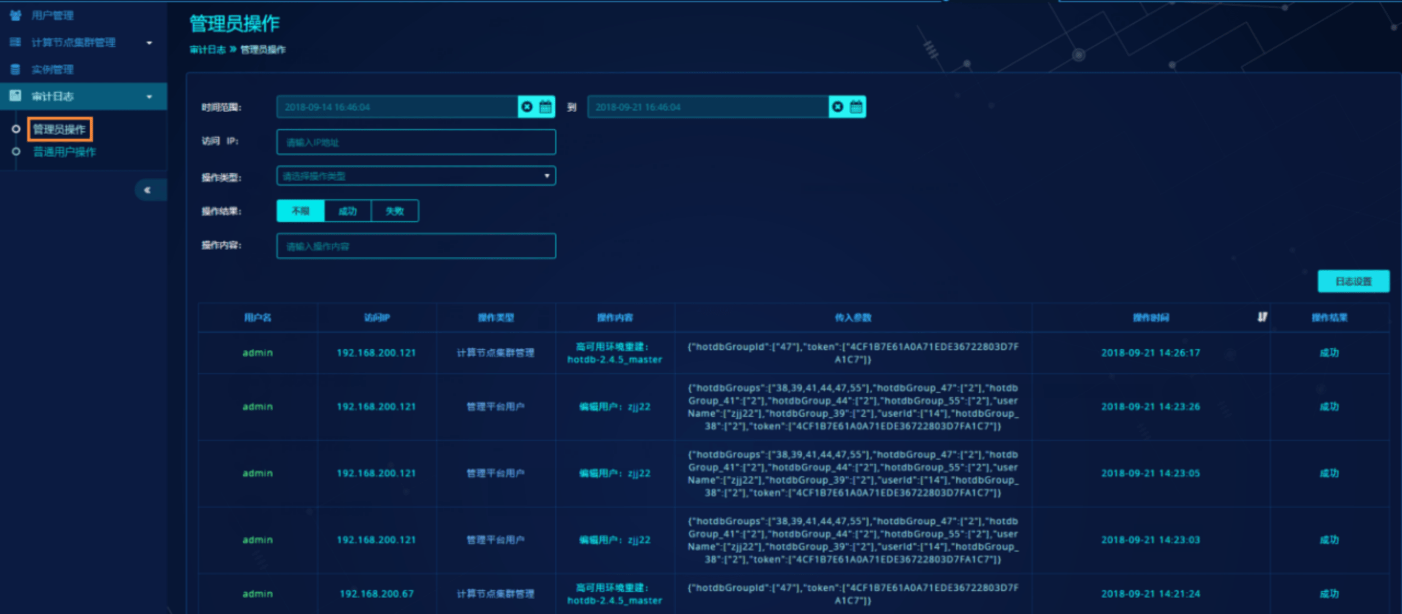The height and width of the screenshot is (614, 1402).
Task: Click the sort icon next to the operation time column
Action: (1262, 317)
